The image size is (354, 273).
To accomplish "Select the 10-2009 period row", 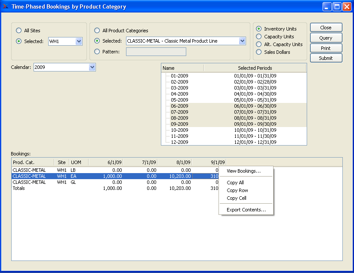I will (179, 130).
